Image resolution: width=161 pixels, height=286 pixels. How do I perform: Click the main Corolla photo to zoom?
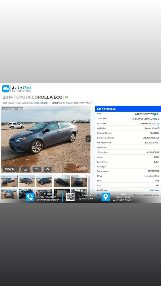click(x=46, y=139)
